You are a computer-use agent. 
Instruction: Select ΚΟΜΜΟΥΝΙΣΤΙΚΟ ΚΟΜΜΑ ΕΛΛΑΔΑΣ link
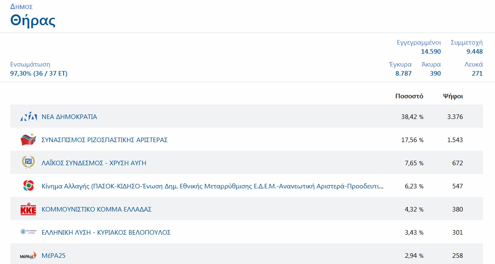click(97, 209)
